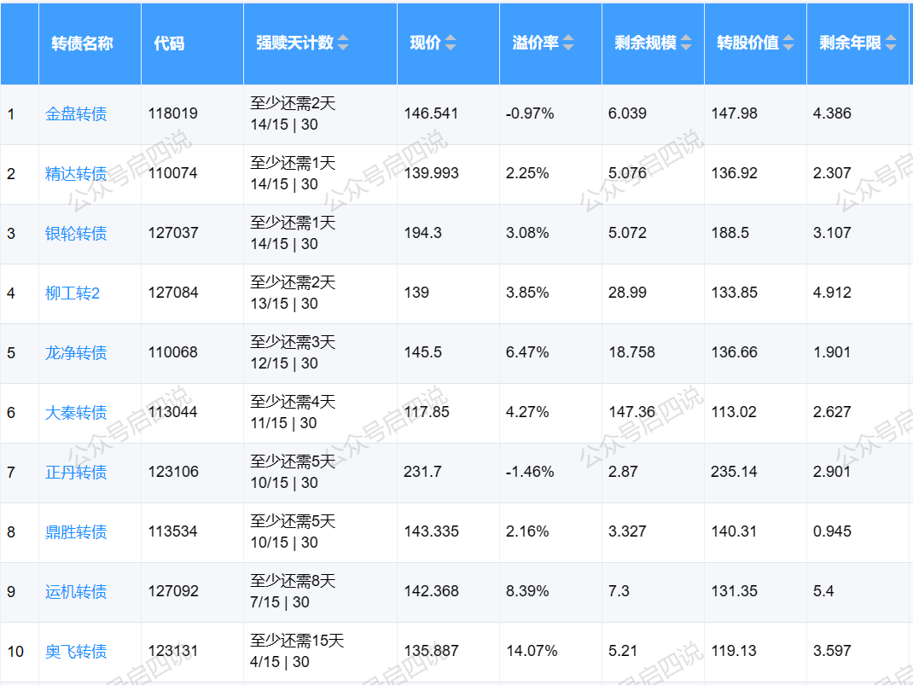Select the code cell 118019
This screenshot has width=913, height=685.
pyautogui.click(x=173, y=113)
